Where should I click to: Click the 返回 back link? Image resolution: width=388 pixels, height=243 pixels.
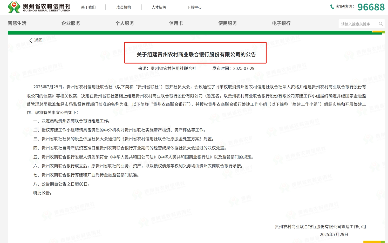[38, 41]
